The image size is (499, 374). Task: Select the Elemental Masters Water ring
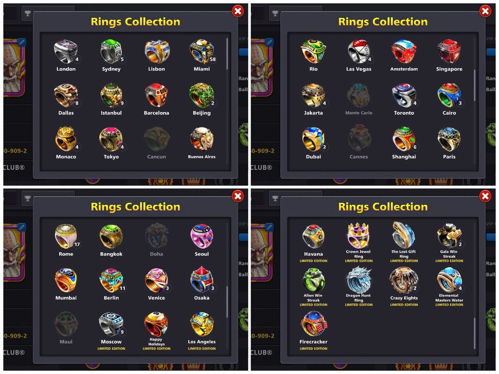449,280
